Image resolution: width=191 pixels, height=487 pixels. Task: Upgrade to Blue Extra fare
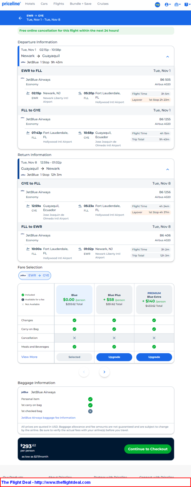coord(154,357)
